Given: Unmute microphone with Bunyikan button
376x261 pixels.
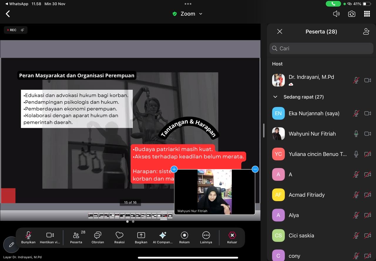Looking at the screenshot, I should [x=28, y=237].
